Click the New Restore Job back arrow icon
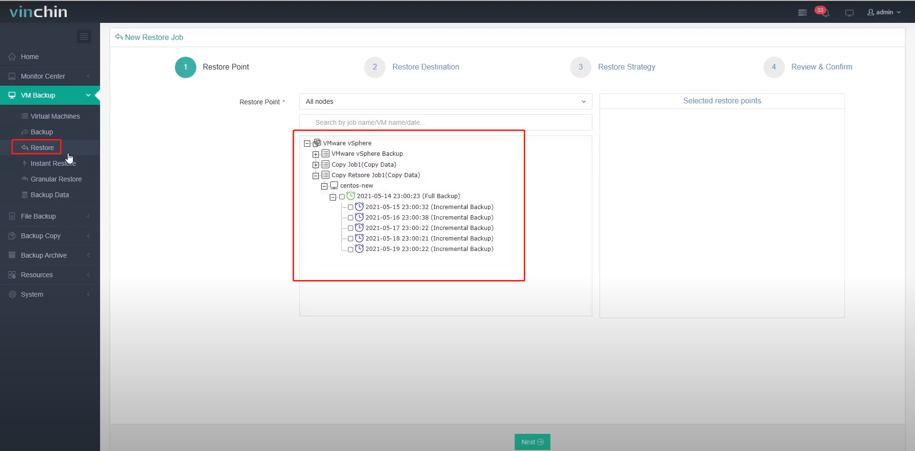The width and height of the screenshot is (915, 451). point(119,37)
